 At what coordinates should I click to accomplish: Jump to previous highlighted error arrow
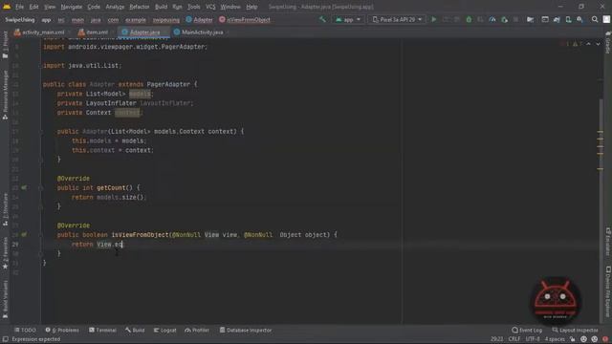589,44
